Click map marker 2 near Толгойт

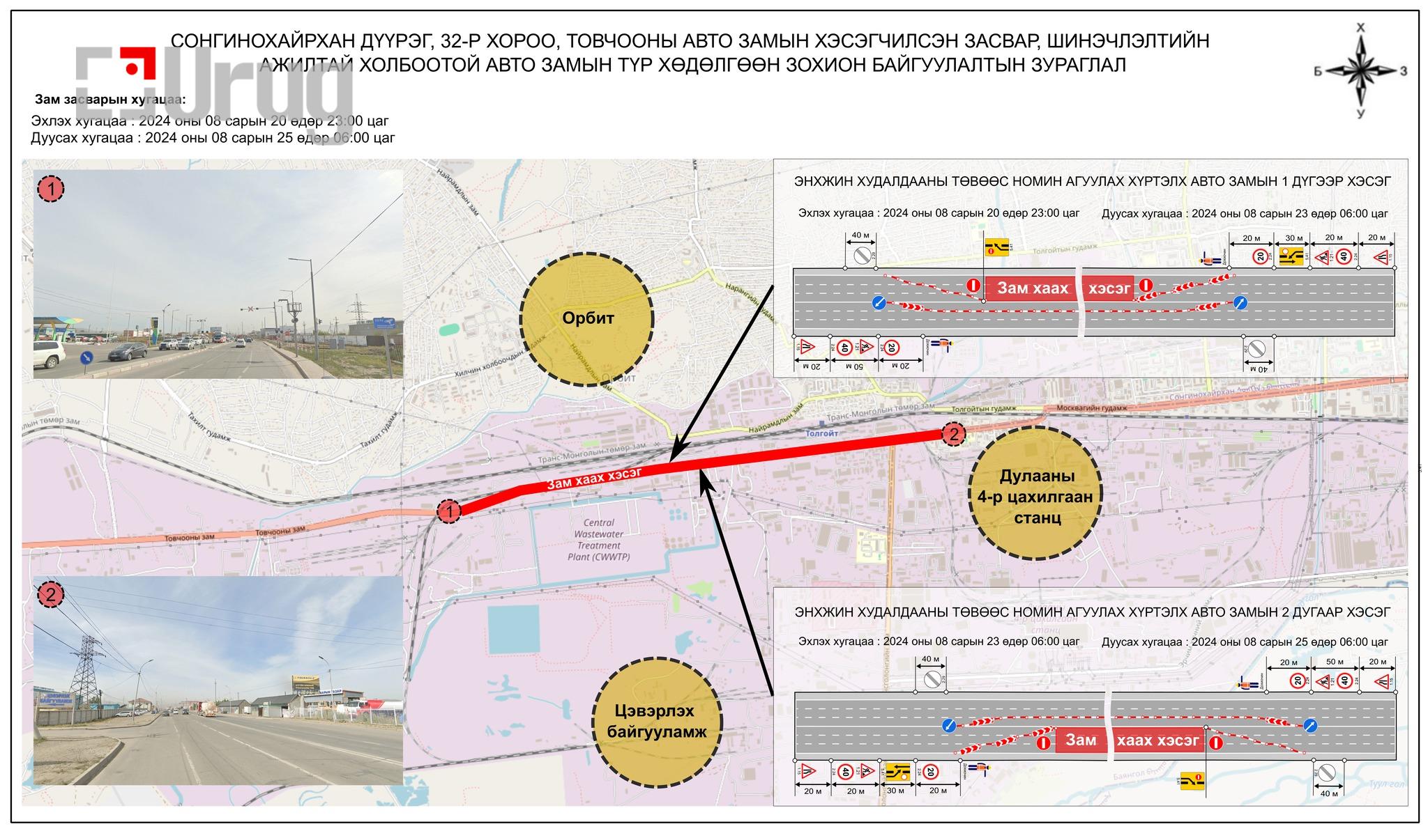pyautogui.click(x=953, y=435)
